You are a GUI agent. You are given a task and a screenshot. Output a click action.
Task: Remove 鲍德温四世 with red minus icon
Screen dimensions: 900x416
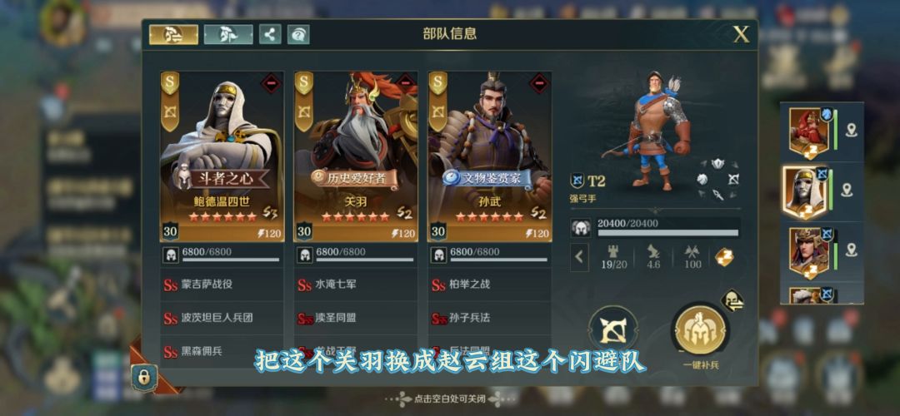[271, 84]
